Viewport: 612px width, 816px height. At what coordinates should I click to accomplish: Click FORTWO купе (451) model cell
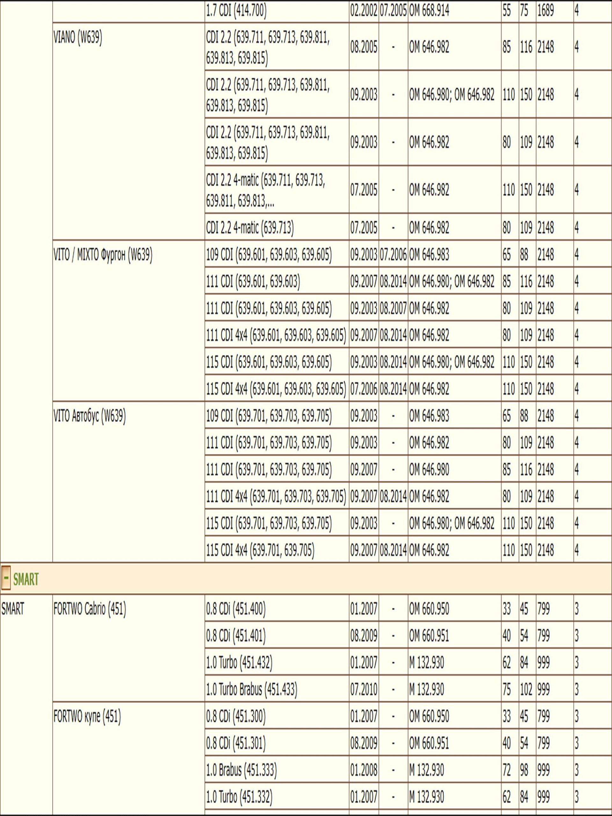87,717
